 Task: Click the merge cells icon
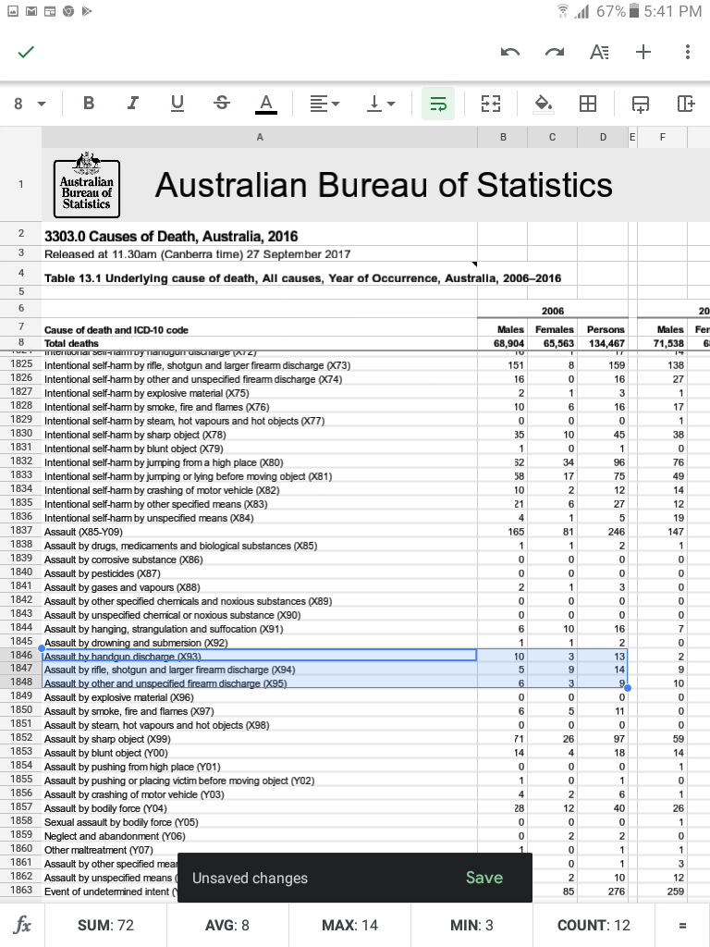[491, 104]
